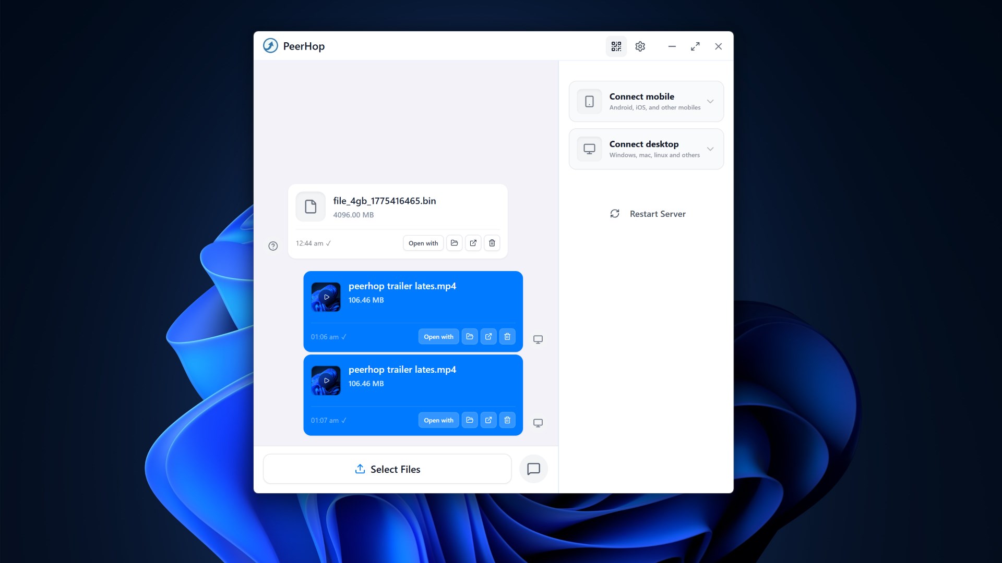This screenshot has width=1002, height=563.
Task: Click the mobile phone icon
Action: tap(589, 101)
